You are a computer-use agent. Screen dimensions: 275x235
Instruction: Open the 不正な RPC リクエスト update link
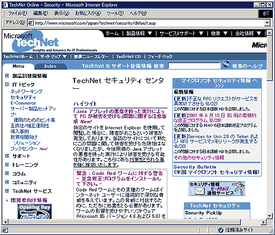(x=215, y=101)
